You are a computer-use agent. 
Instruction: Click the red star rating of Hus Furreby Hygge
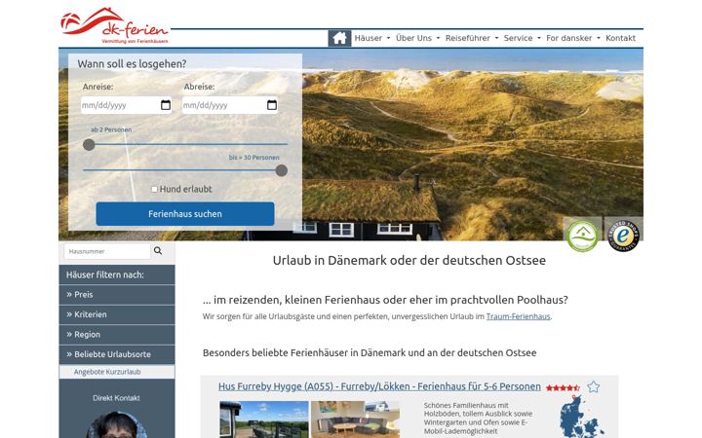(x=563, y=387)
